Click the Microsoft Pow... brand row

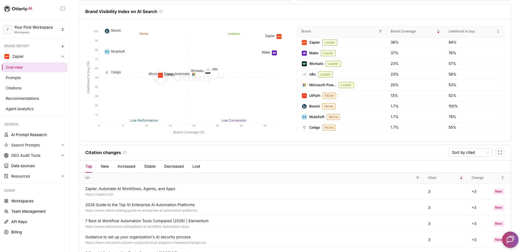(x=400, y=85)
